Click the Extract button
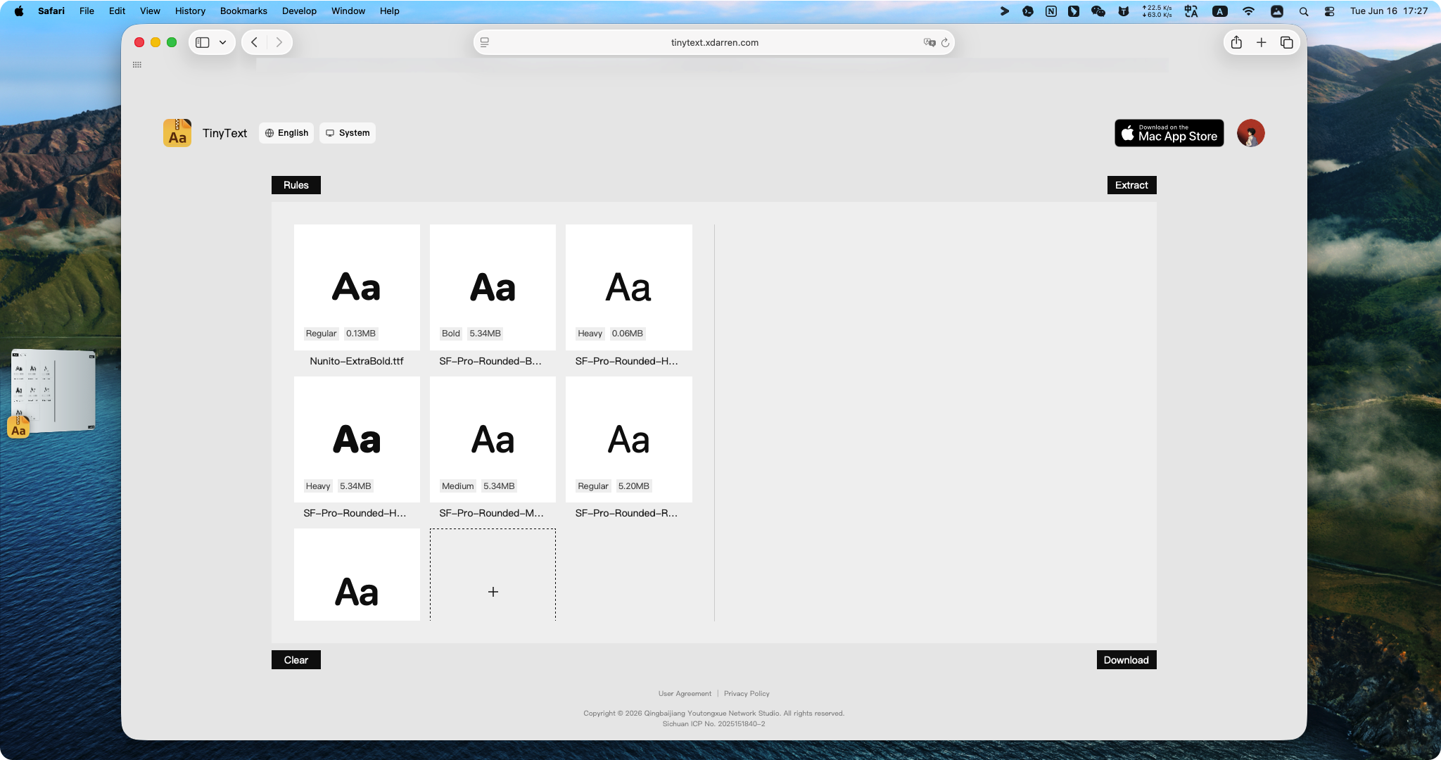Viewport: 1441px width, 760px height. coord(1131,185)
